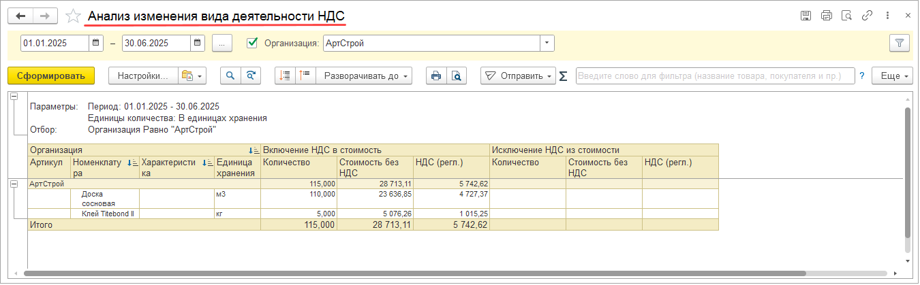
Task: Click the printer icon in title bar
Action: pos(827,15)
